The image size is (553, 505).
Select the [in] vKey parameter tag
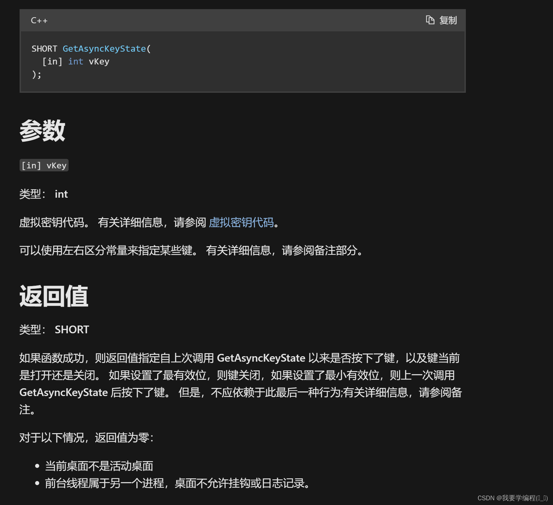44,165
